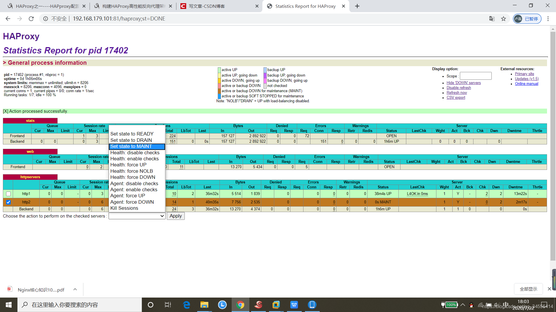
Task: Click the bookmark star icon
Action: pyautogui.click(x=504, y=19)
